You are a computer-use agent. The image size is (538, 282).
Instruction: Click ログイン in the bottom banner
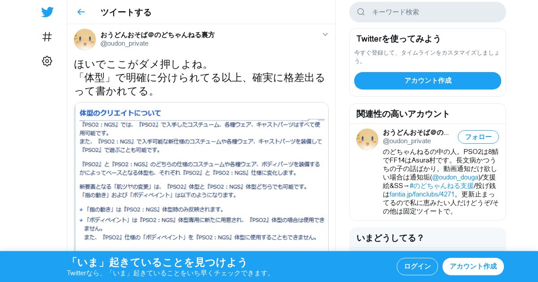pyautogui.click(x=417, y=266)
